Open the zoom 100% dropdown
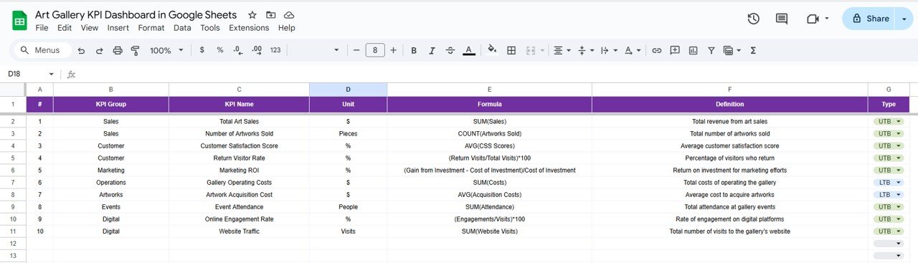 [x=166, y=51]
